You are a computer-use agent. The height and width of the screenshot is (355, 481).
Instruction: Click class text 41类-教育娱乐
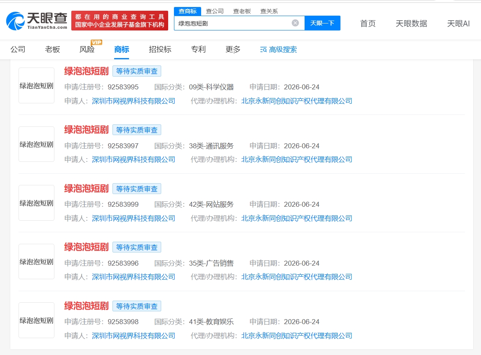[x=211, y=322]
